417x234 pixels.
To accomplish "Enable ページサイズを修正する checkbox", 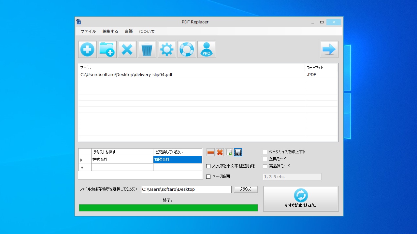I will coord(265,152).
